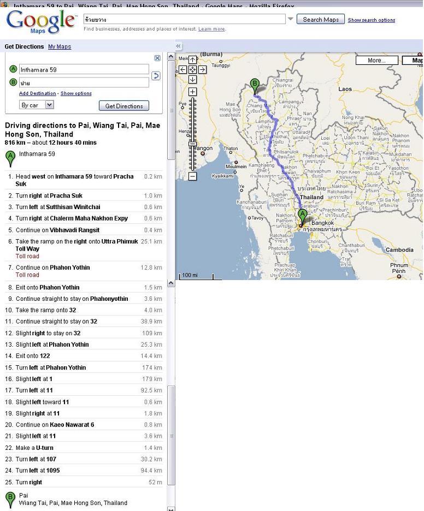Screen dimensions: 424x511
Task: Select step 12 Slight right to stay on 32
Action: coord(84,333)
